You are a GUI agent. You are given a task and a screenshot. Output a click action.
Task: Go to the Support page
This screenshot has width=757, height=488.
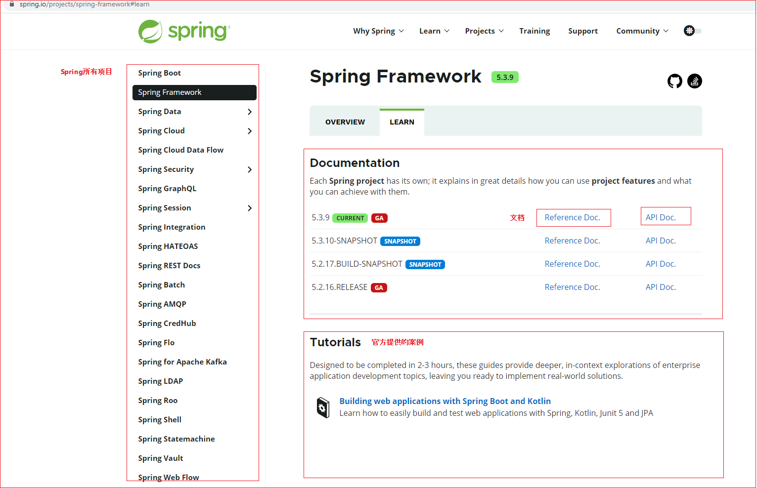point(583,31)
